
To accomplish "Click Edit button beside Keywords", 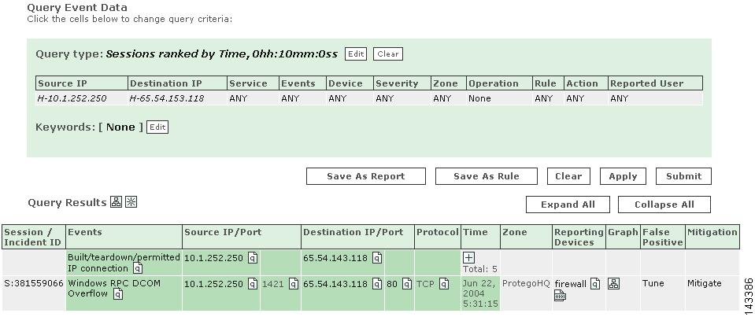I will coord(157,127).
